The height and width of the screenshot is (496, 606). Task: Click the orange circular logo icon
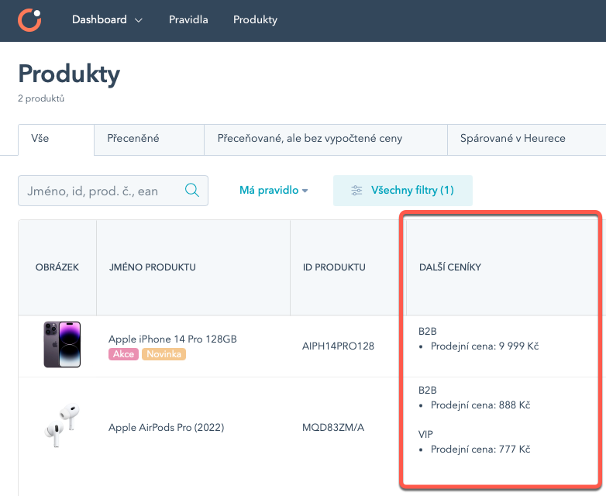coord(29,20)
